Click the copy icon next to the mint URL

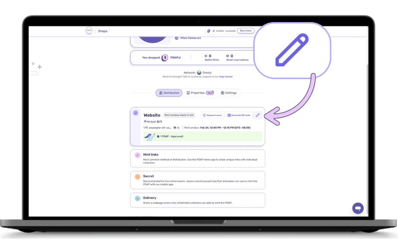177,127
